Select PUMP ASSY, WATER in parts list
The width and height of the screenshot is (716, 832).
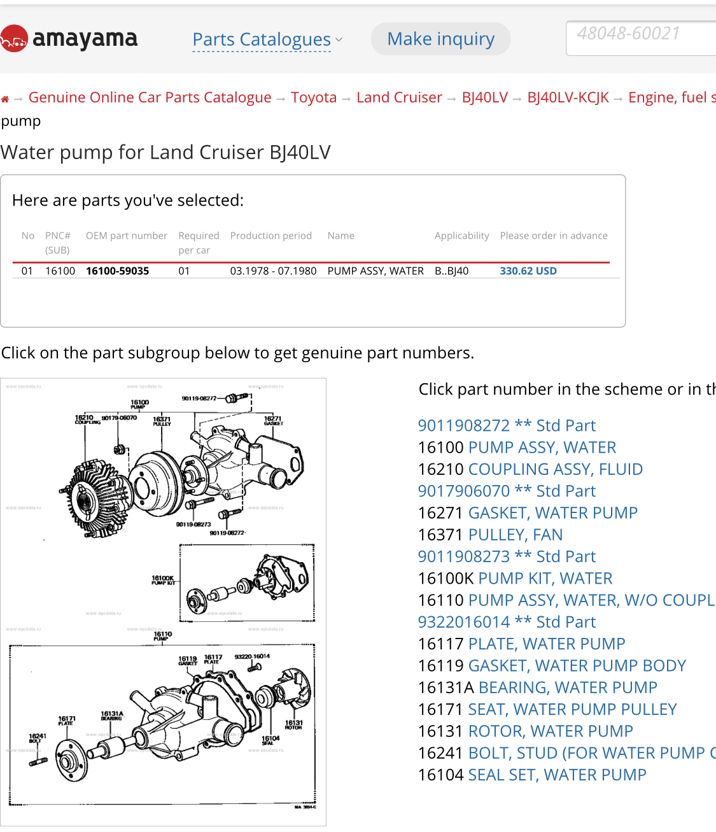tap(542, 448)
